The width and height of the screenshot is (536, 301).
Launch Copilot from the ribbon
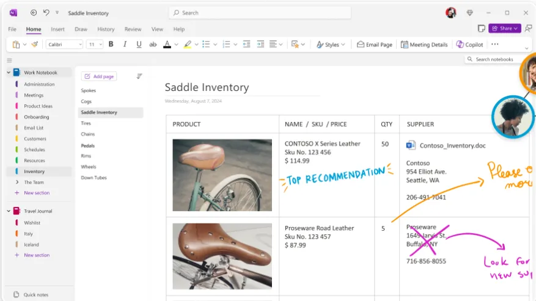coord(469,45)
